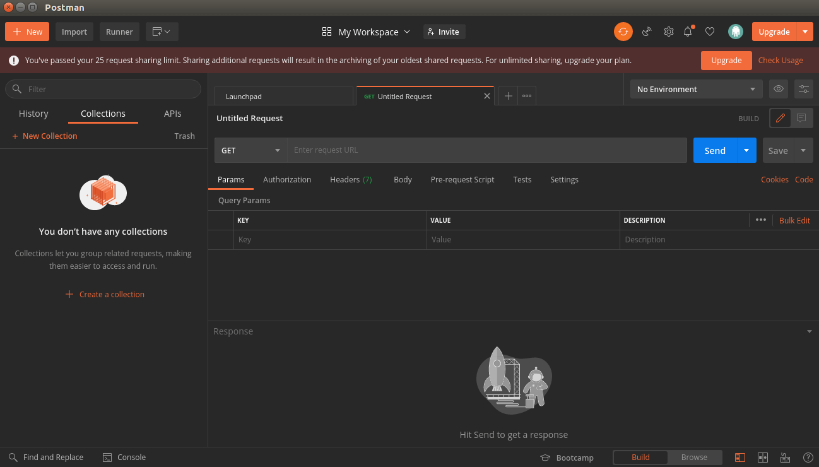Open Bootcamp from status bar
Image resolution: width=819 pixels, height=467 pixels.
[567, 458]
